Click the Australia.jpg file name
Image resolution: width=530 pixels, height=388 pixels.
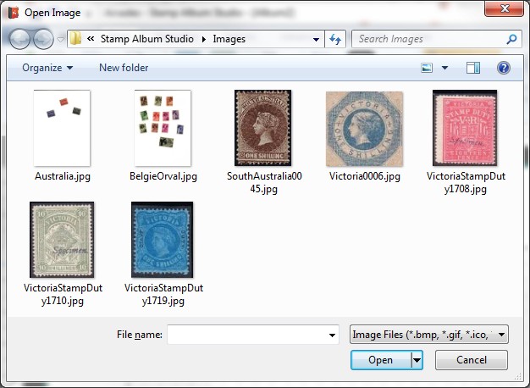[63, 176]
